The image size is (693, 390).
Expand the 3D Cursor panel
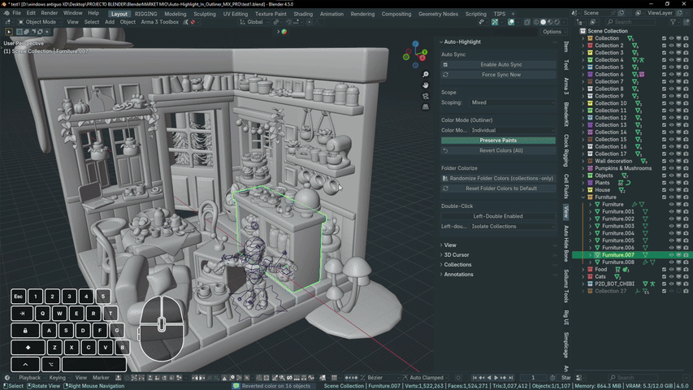(x=456, y=254)
